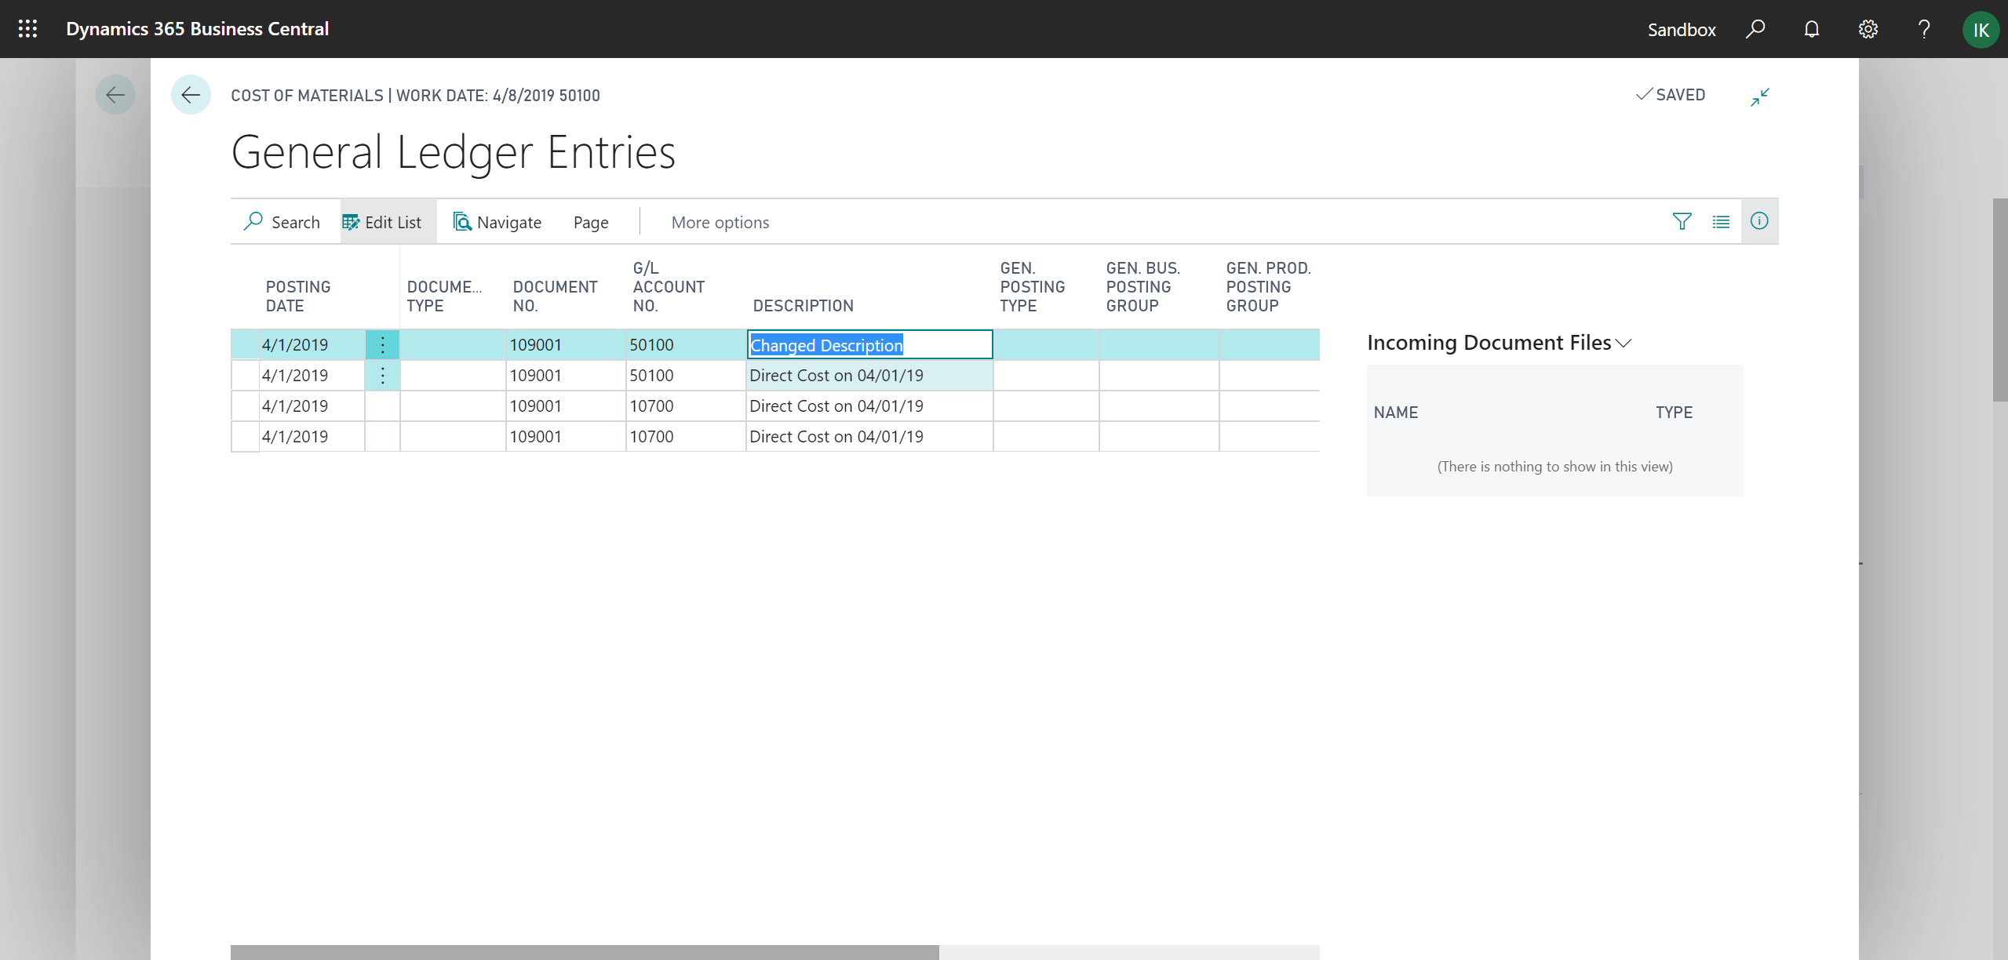Select the Changed Description input field

point(868,344)
